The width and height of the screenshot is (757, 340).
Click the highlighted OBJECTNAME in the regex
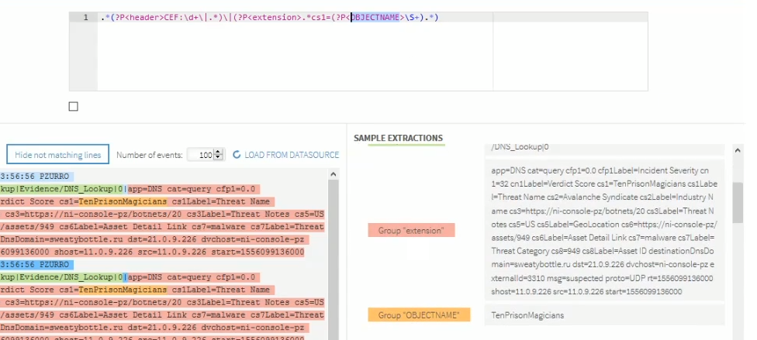click(375, 17)
